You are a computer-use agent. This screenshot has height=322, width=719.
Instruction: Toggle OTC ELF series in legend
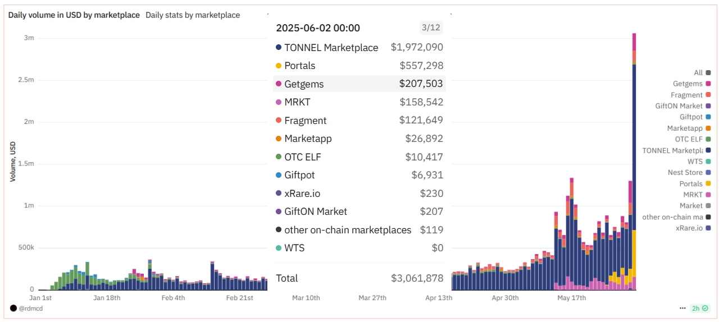pyautogui.click(x=693, y=139)
